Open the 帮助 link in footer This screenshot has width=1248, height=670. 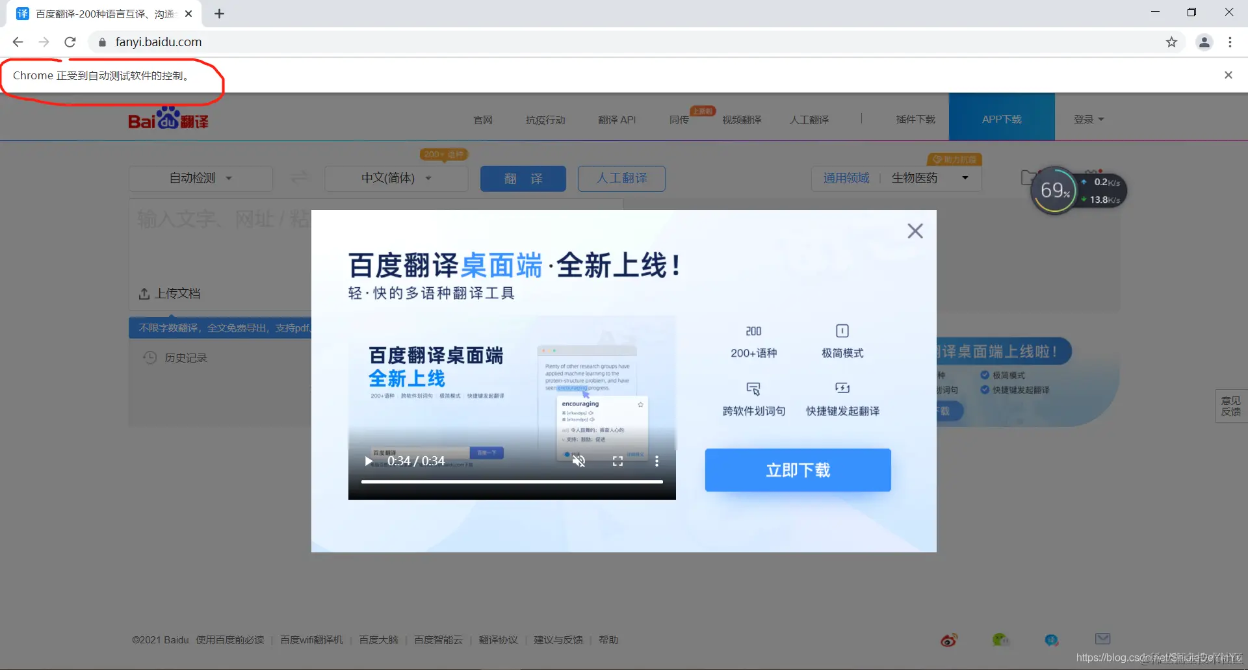click(608, 639)
